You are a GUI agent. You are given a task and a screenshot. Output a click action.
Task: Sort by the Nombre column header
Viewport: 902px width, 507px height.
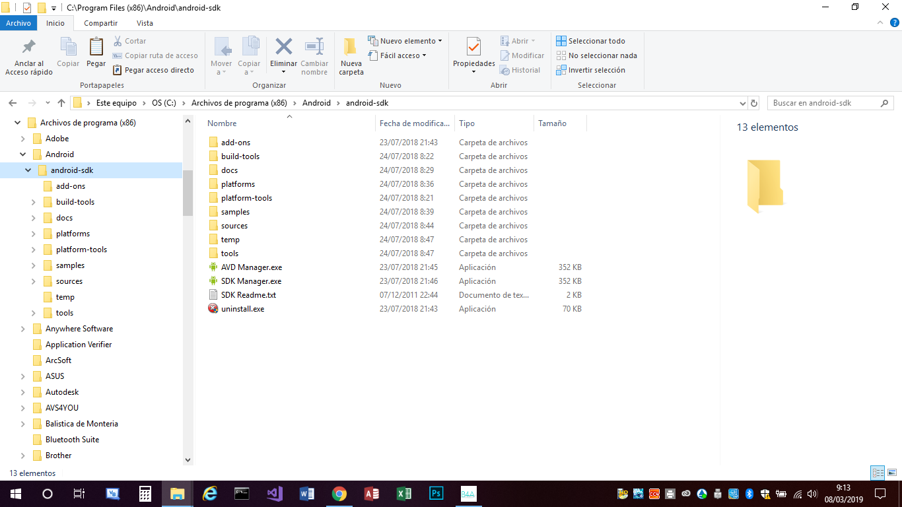pos(289,123)
